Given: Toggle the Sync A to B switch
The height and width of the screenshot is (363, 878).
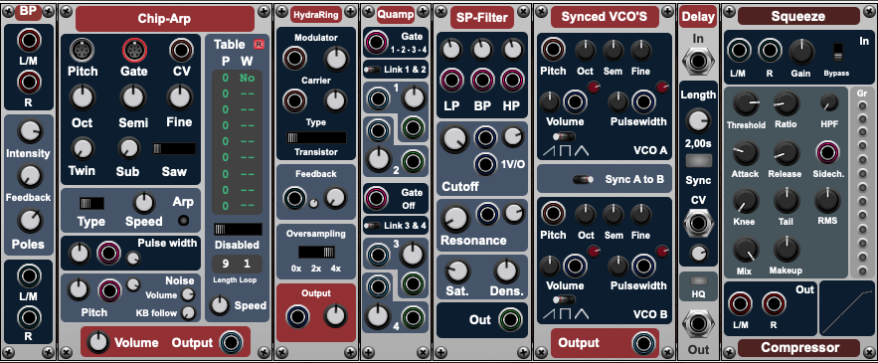Looking at the screenshot, I should [x=583, y=180].
